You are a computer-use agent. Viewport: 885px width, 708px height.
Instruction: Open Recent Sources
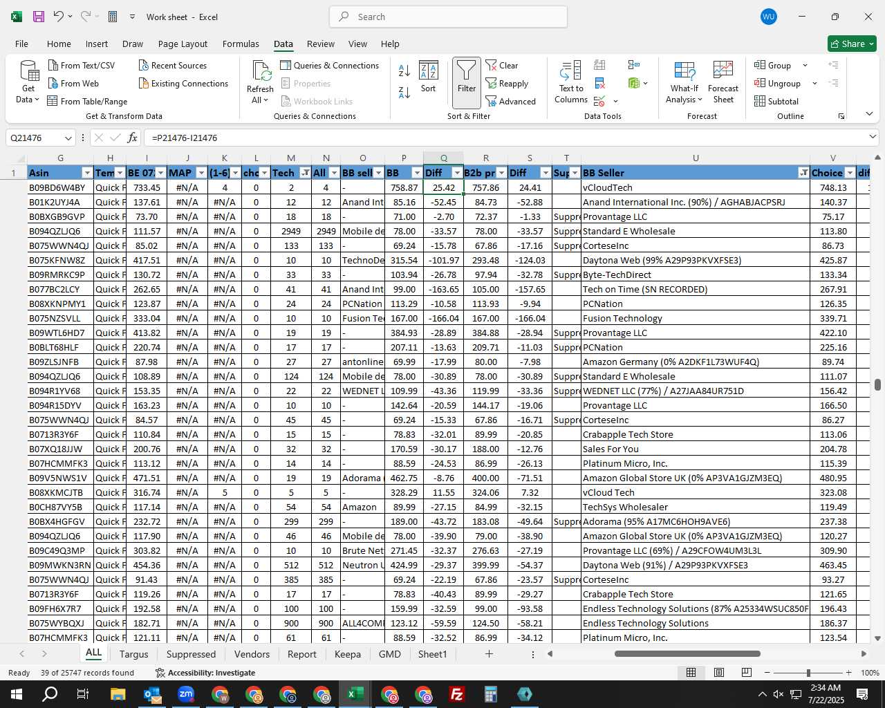[x=173, y=65]
